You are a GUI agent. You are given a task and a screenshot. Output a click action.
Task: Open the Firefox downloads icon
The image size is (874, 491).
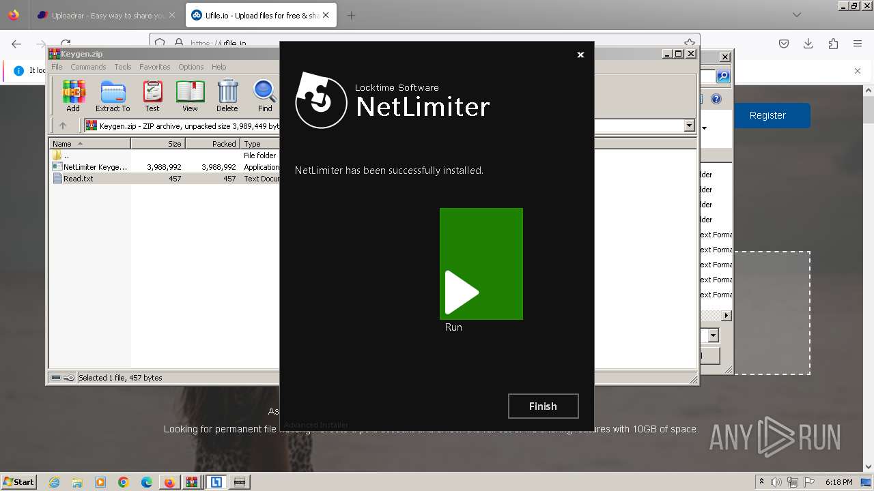point(808,44)
